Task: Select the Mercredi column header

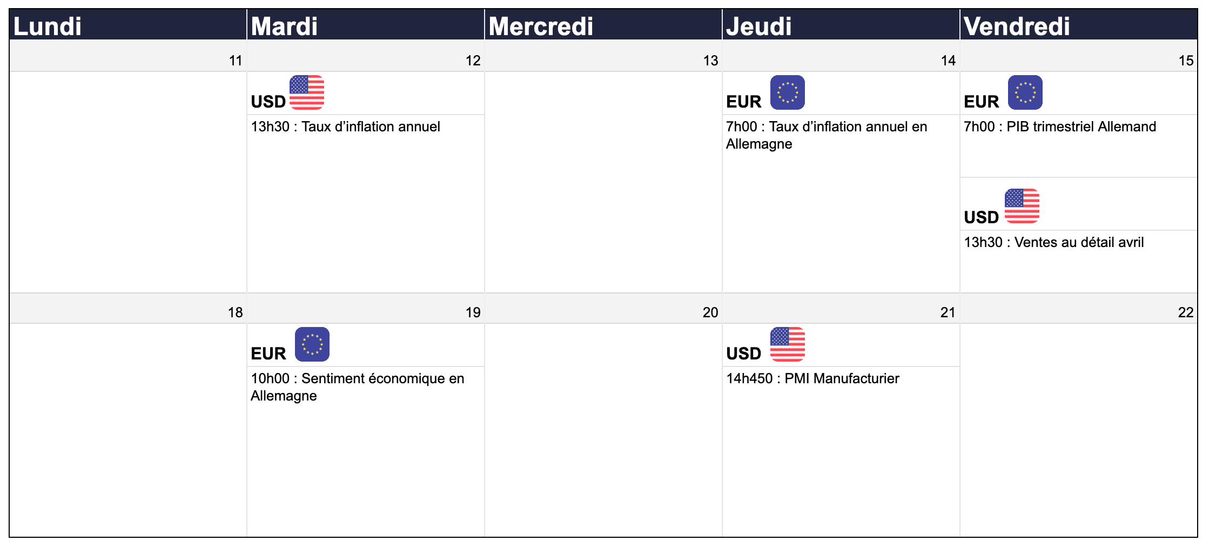Action: pos(603,25)
